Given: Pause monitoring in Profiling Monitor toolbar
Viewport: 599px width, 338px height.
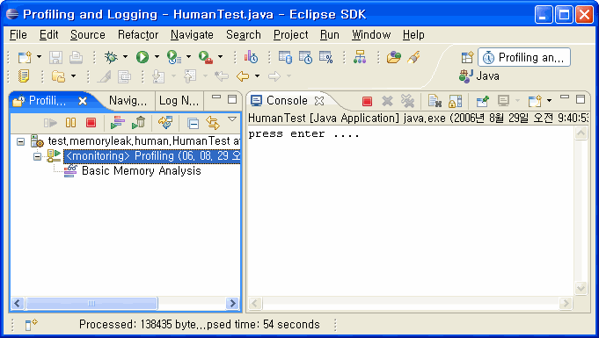Looking at the screenshot, I should 70,123.
